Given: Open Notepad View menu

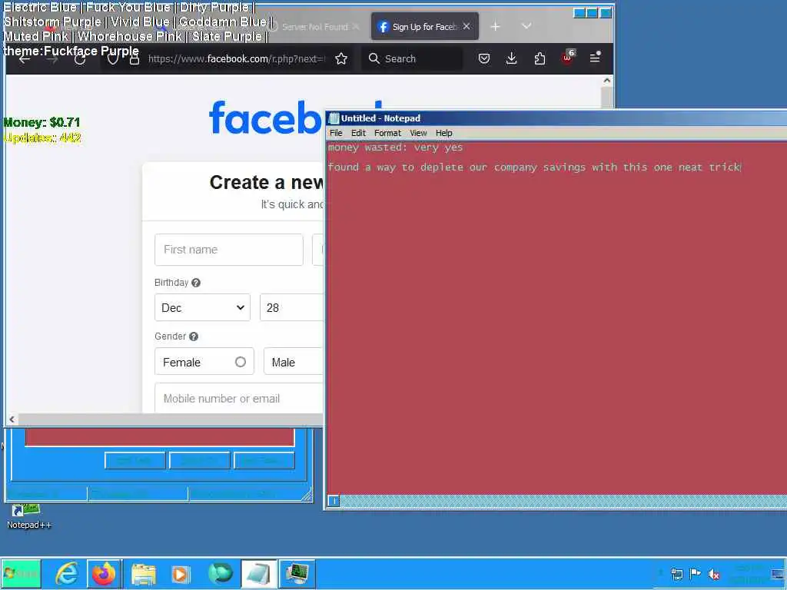Looking at the screenshot, I should coord(418,133).
